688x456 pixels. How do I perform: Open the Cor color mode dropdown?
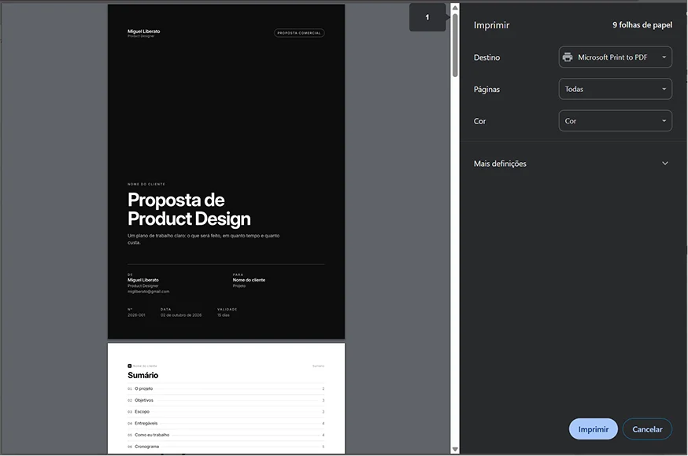(x=615, y=121)
